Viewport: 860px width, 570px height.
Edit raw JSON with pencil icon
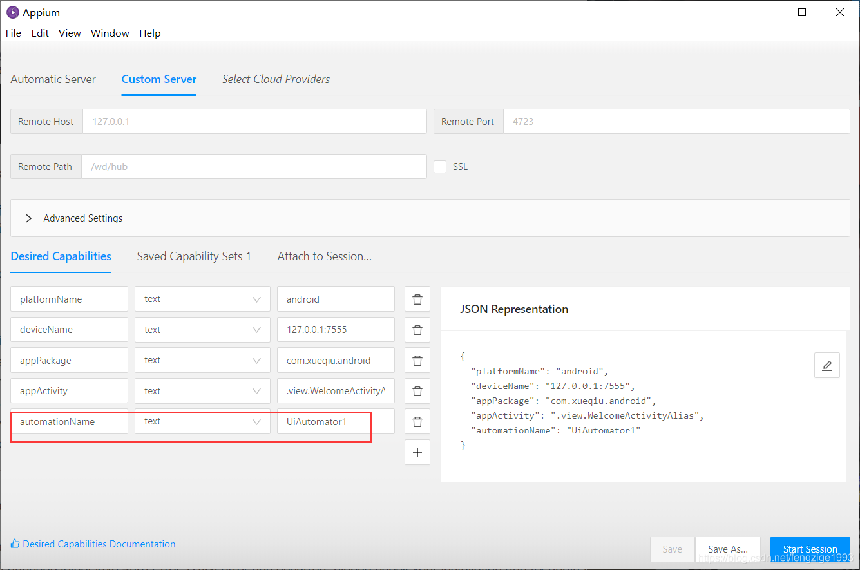tap(827, 365)
